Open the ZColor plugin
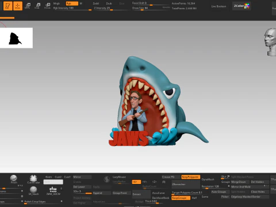The width and height of the screenshot is (276, 207). coord(241,6)
